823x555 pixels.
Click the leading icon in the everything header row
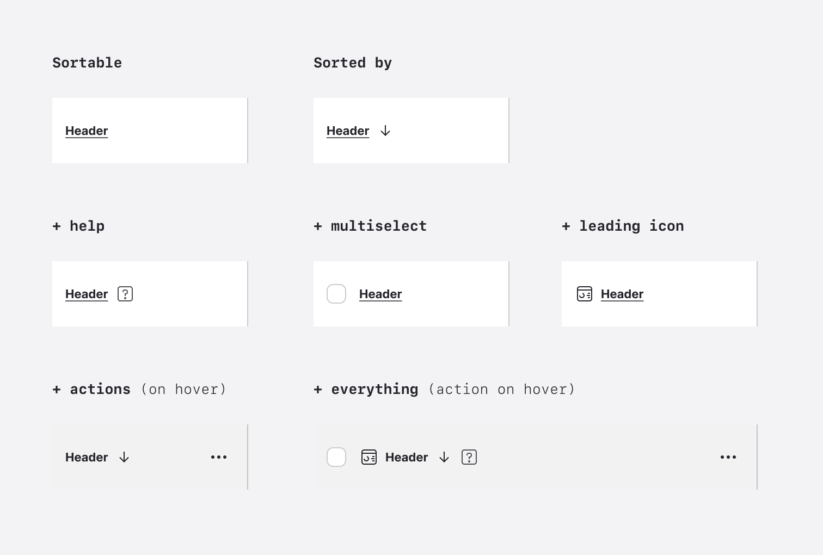coord(369,457)
